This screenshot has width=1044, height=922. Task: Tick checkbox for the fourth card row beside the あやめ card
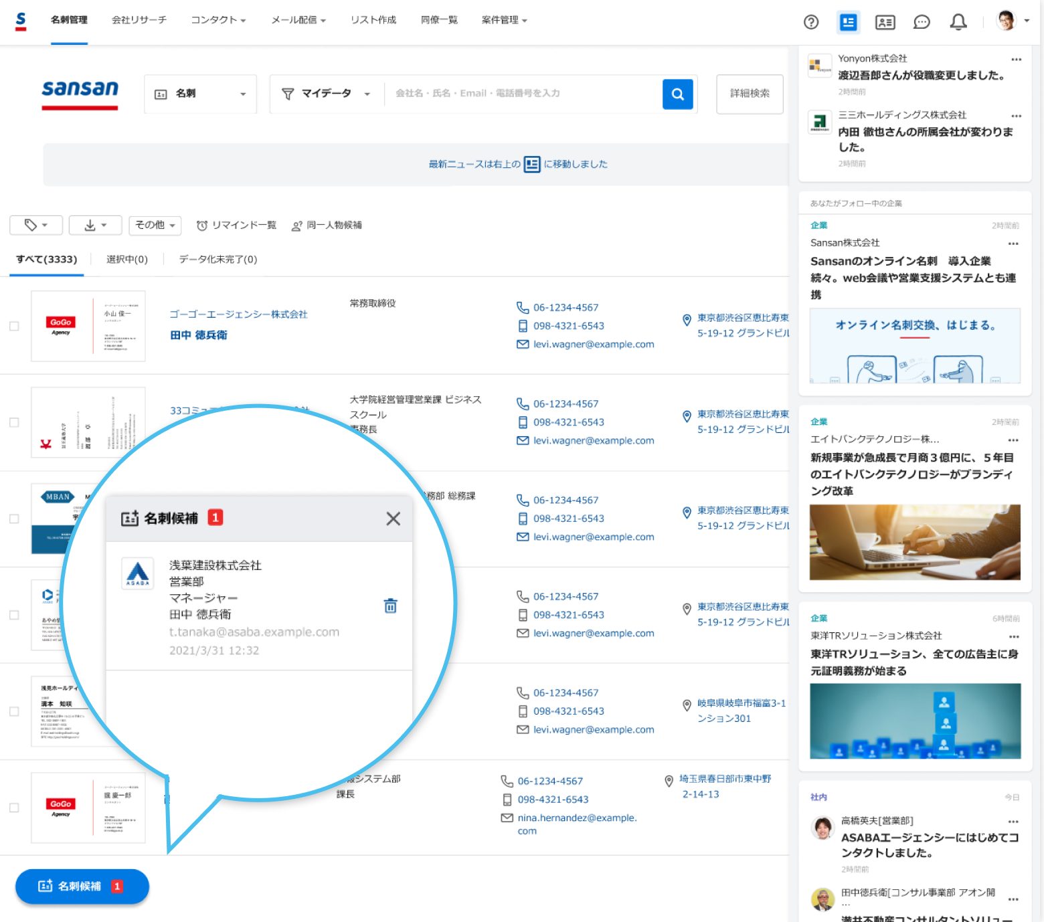[x=14, y=616]
